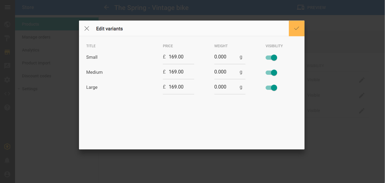Screen dimensions: 385x183
Task: Toggle visibility for the Large variant
Action: point(271,88)
